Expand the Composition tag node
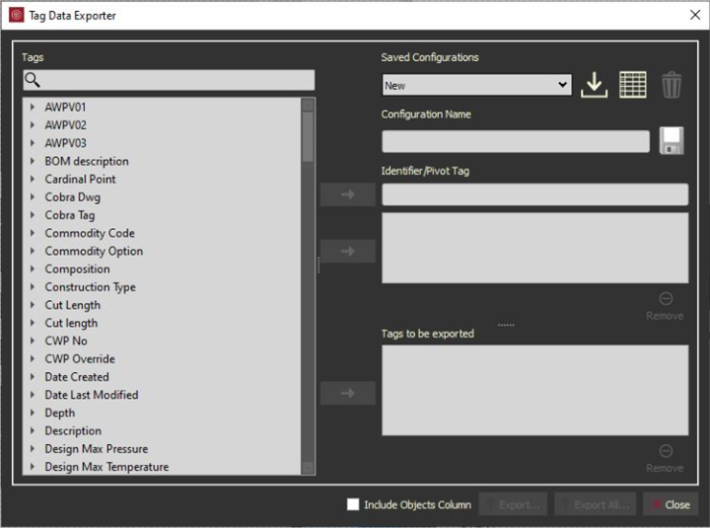This screenshot has width=710, height=528. point(33,268)
